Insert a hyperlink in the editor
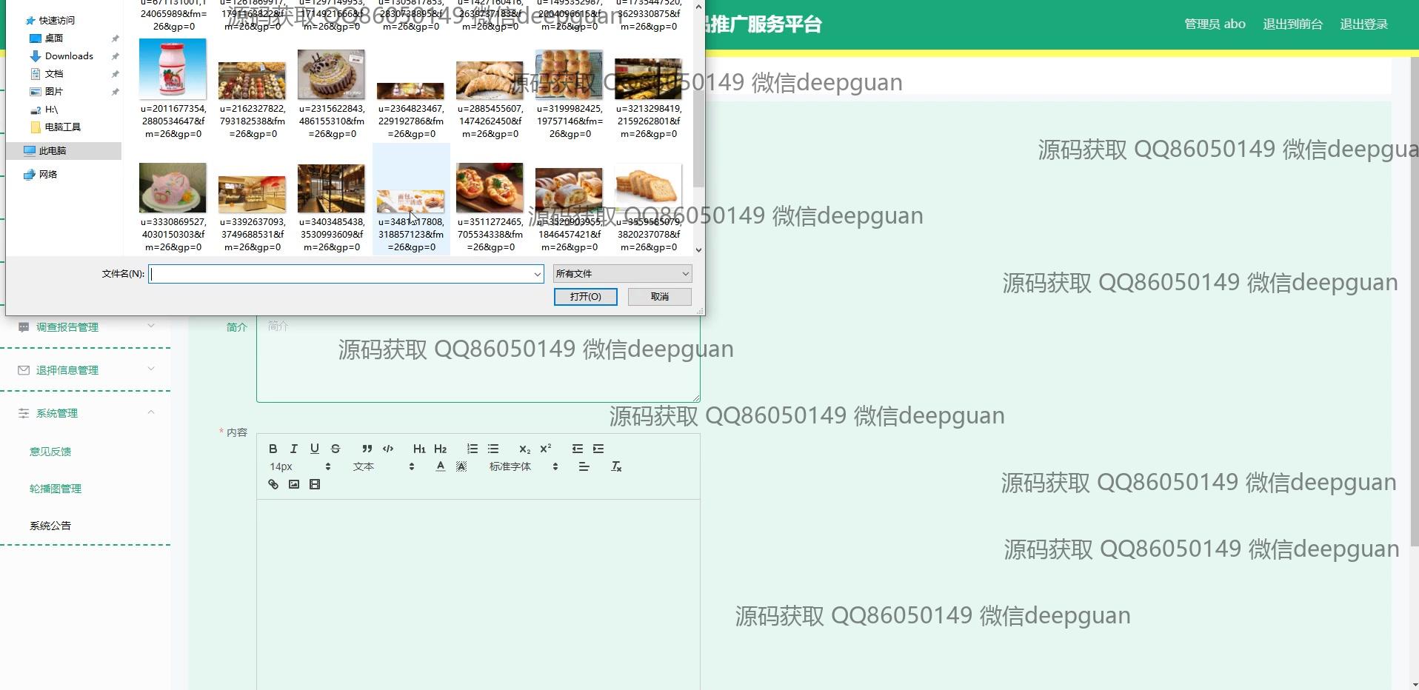 (273, 484)
